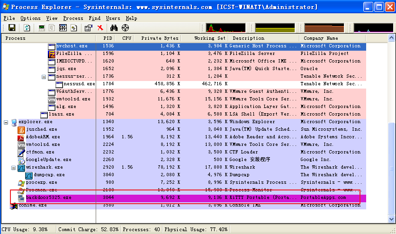Click the explorer.exe process icon
This screenshot has width=396, height=234.
pyautogui.click(x=14, y=122)
